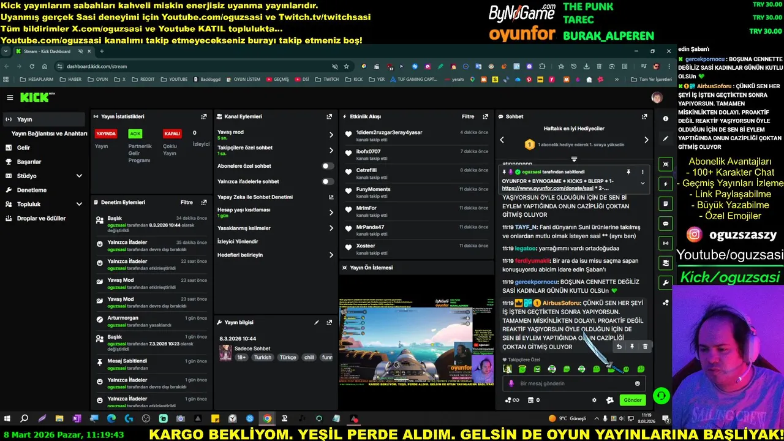Expand Yasaklanmış kelimeler settings
This screenshot has height=441, width=784.
(x=331, y=228)
